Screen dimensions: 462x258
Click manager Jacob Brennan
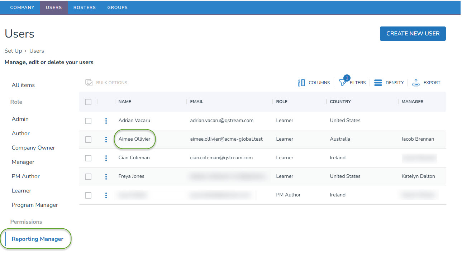[x=418, y=139]
